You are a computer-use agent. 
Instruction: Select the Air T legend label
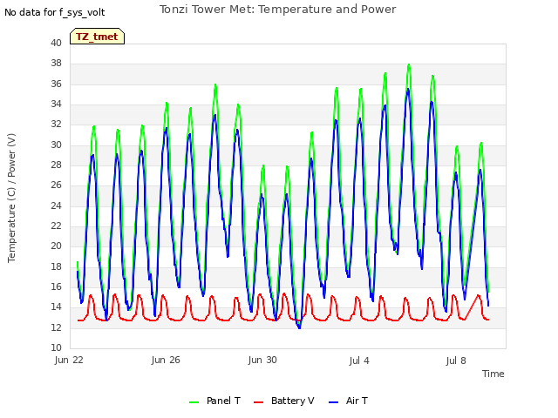(357, 401)
